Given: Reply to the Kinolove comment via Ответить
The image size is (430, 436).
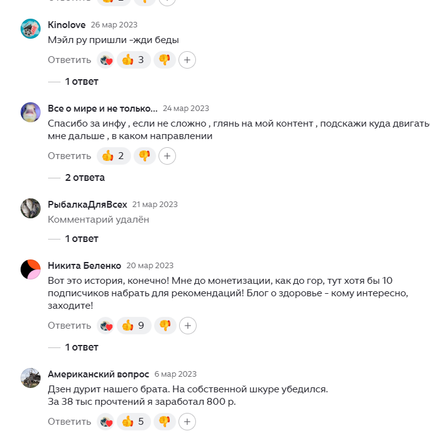Looking at the screenshot, I should (69, 60).
